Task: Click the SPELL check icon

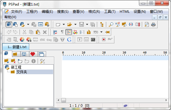Action: pyautogui.click(x=96, y=32)
